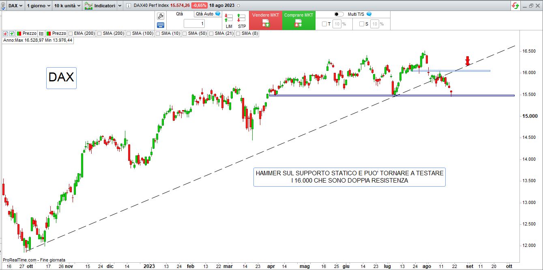The height and width of the screenshot is (270, 543).
Task: Click the blue keyboard shortcuts icon
Action: 161,25
